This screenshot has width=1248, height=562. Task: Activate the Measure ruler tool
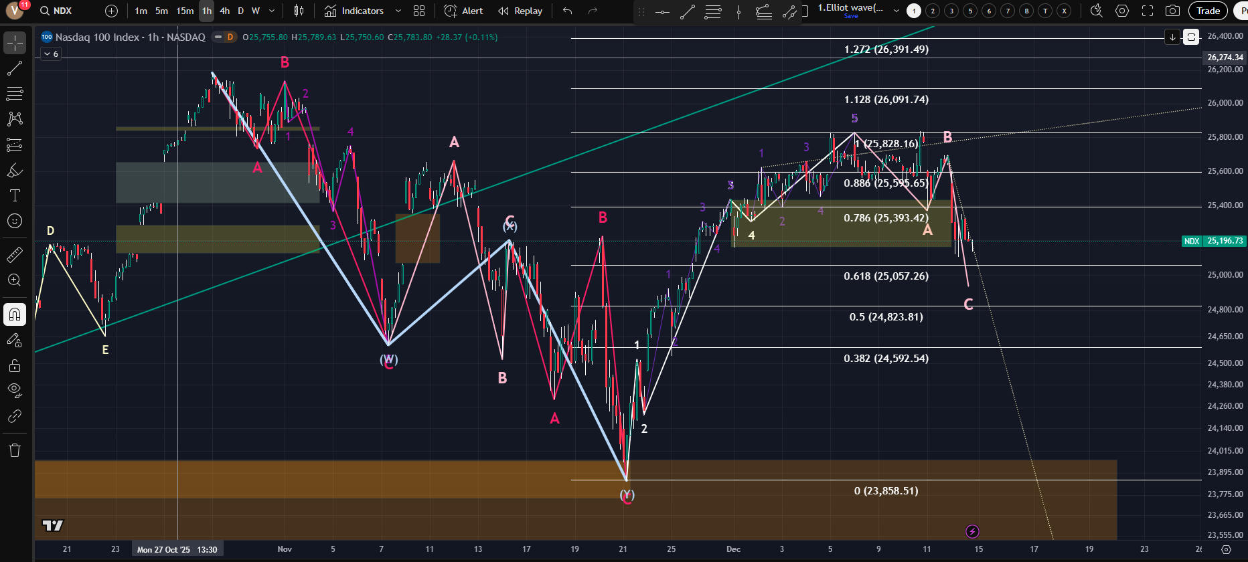(14, 255)
